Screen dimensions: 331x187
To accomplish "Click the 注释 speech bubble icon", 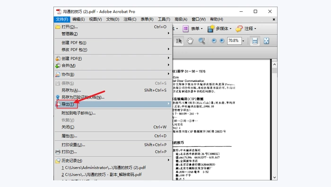I will 239,28.
